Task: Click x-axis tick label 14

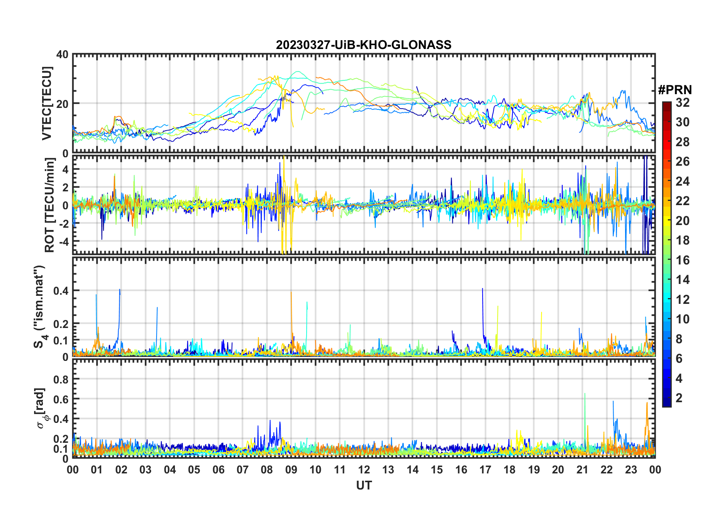Action: pos(413,470)
